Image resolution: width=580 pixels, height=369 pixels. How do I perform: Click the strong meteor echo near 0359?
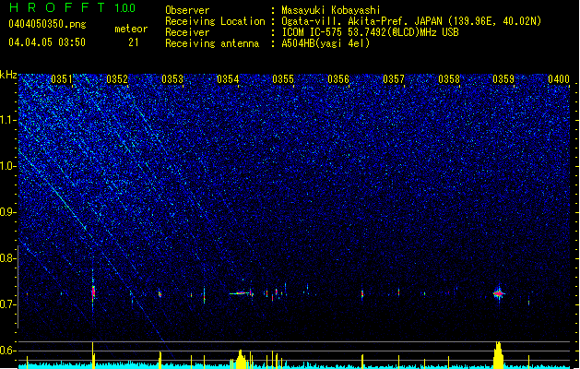click(499, 293)
